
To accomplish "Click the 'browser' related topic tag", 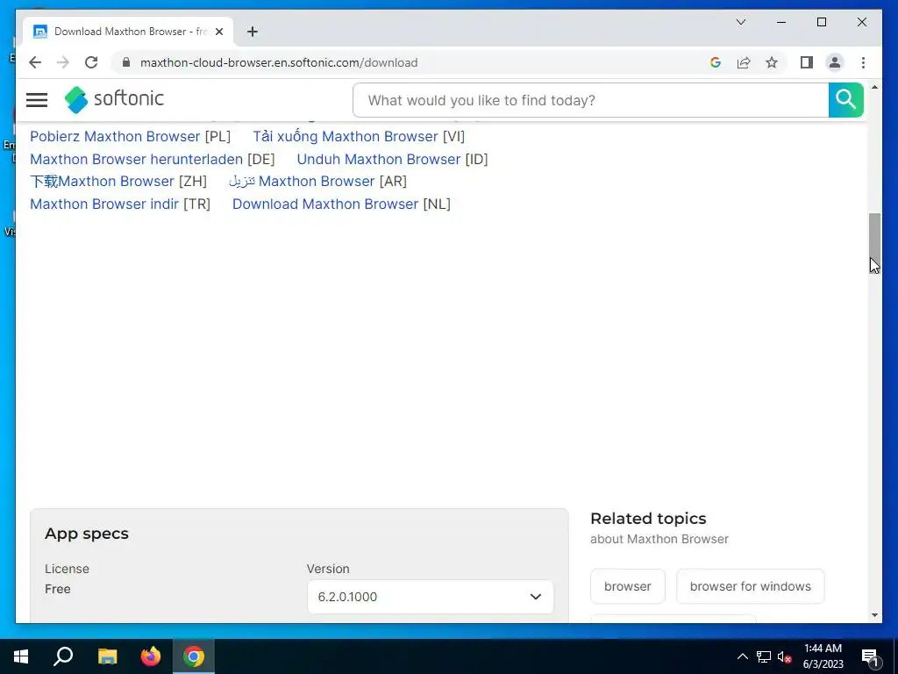I will coord(628,586).
